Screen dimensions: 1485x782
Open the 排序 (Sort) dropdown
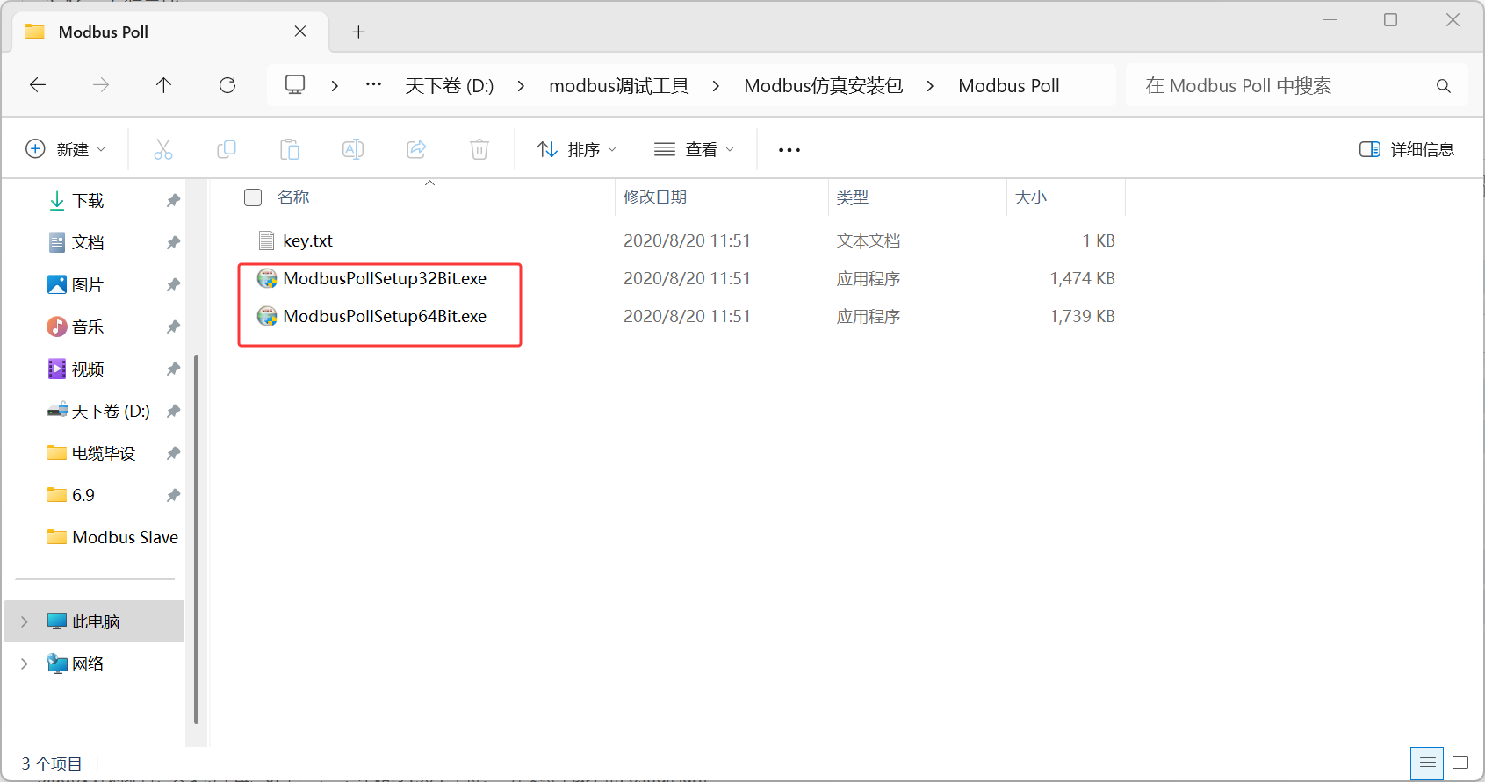pos(576,149)
